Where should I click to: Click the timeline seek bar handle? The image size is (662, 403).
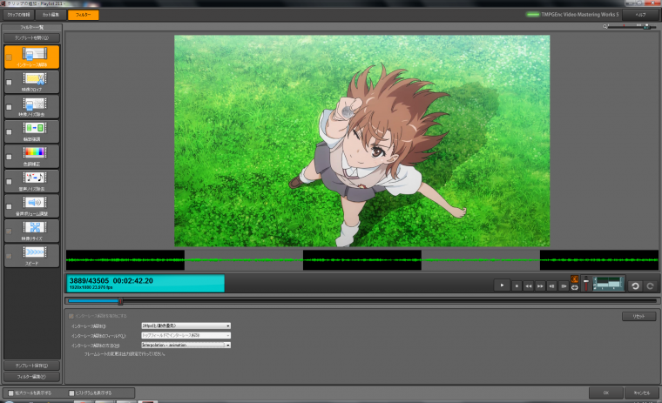(x=120, y=301)
